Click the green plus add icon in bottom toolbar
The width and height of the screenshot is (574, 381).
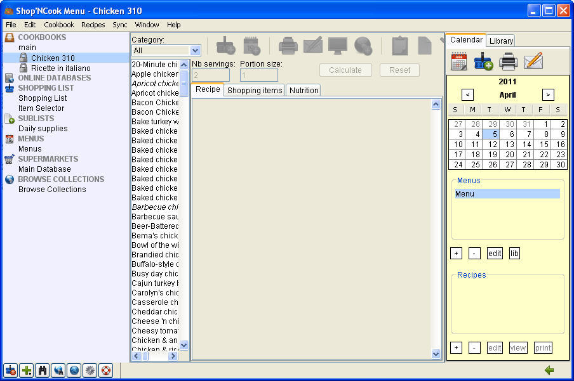[26, 370]
